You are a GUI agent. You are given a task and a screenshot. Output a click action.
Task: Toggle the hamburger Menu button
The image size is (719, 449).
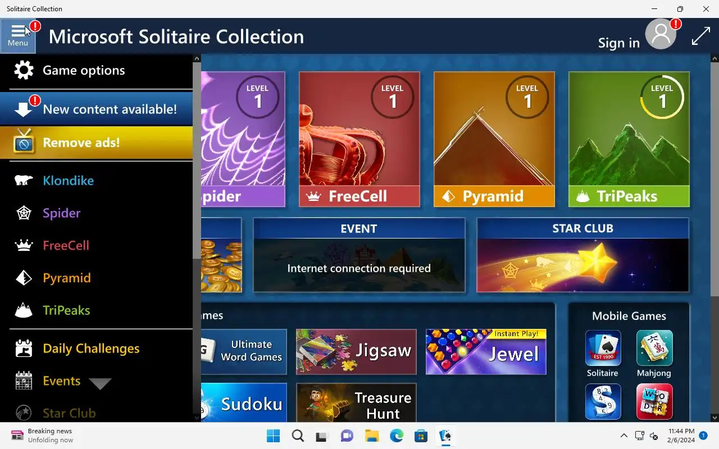(18, 36)
